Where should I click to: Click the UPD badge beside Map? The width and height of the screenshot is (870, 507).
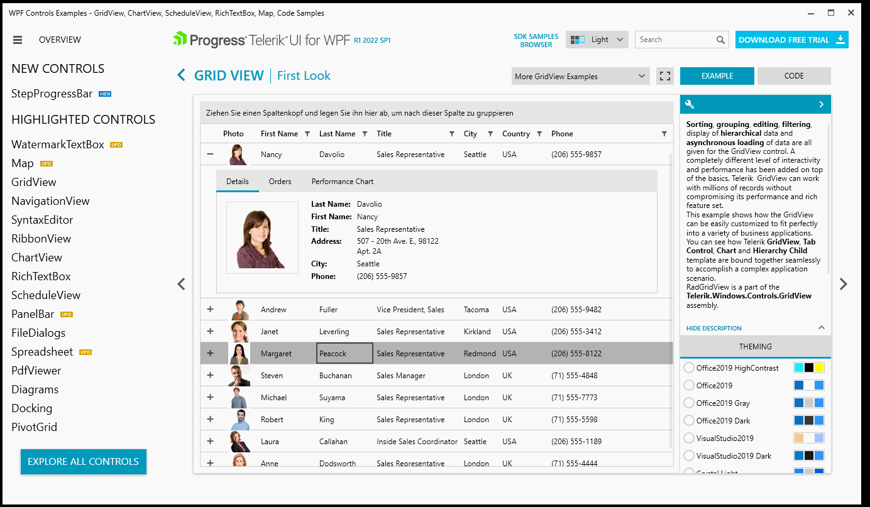(47, 163)
